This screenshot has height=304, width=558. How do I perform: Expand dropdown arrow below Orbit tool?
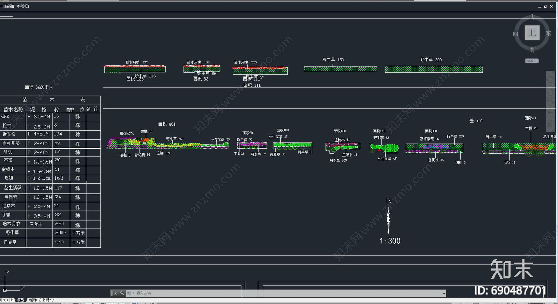click(x=550, y=117)
